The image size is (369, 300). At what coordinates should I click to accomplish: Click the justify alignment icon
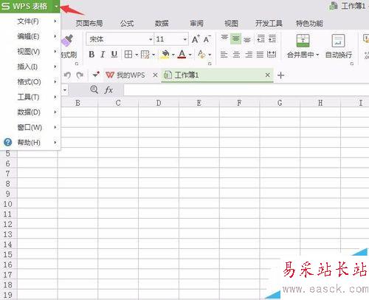(260, 55)
